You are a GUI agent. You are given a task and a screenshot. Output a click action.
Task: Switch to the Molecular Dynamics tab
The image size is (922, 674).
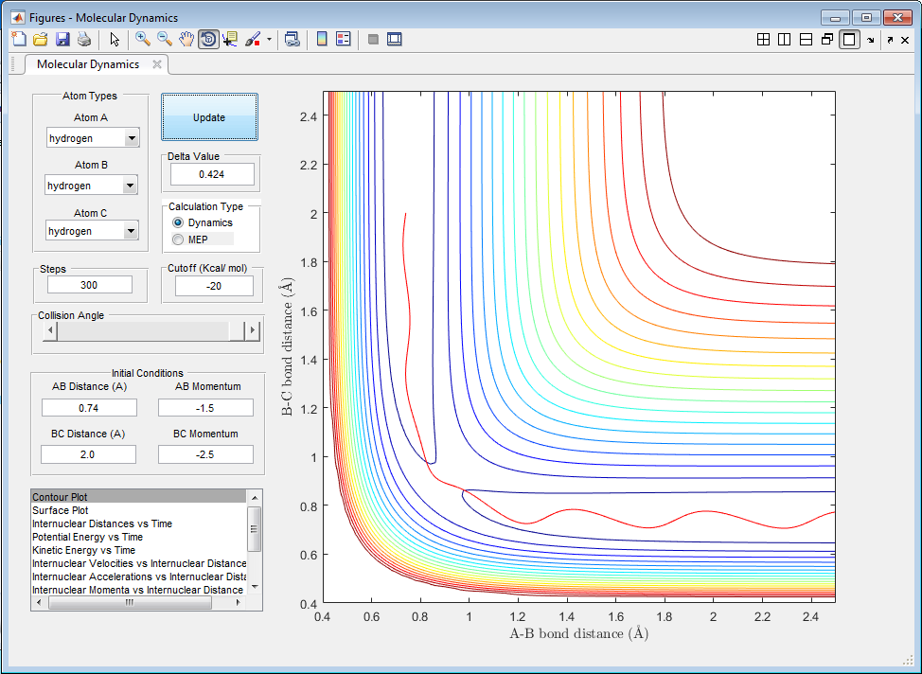[x=87, y=64]
